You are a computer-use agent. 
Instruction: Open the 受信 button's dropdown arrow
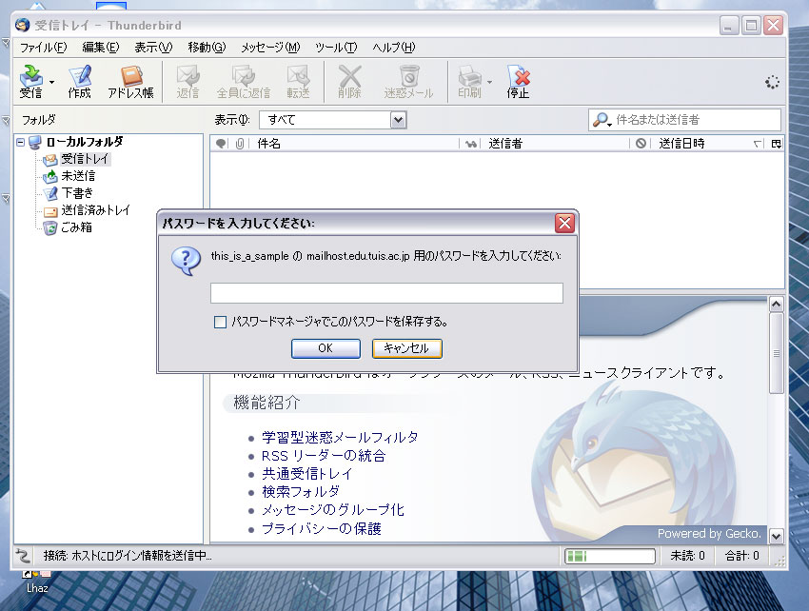coord(51,82)
